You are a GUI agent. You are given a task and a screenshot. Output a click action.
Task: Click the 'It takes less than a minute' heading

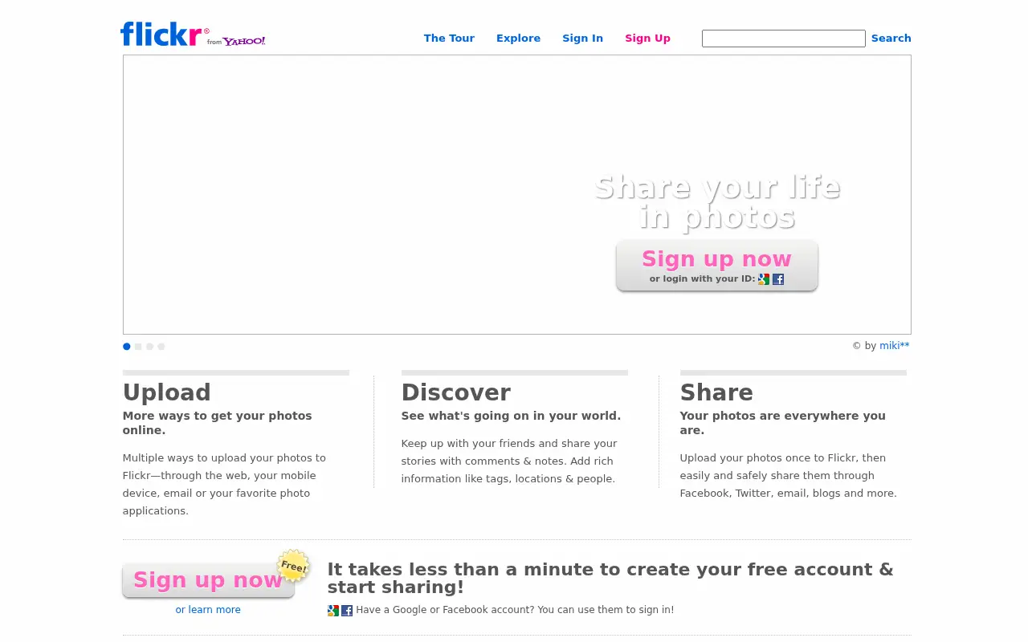pos(610,578)
